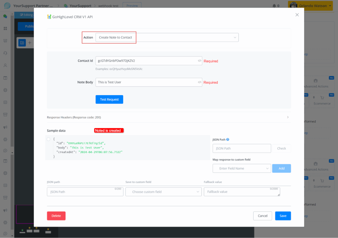Click the red Delete button
The image size is (338, 238).
(56, 216)
